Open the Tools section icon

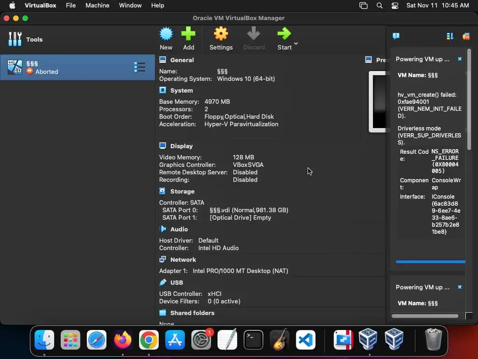tap(15, 39)
